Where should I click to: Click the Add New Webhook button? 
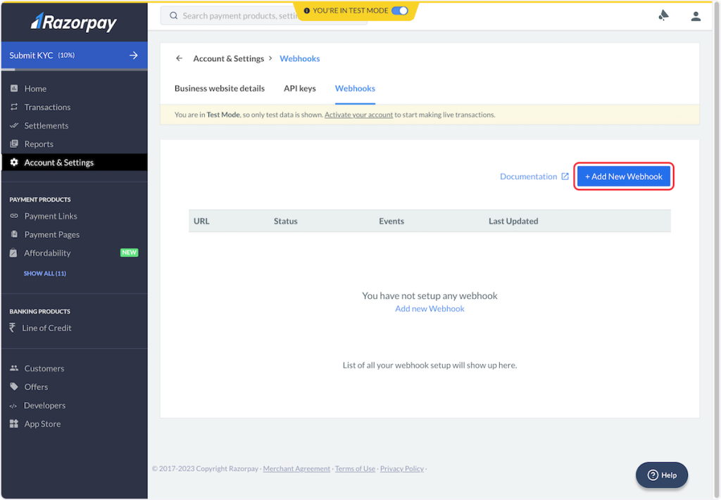point(623,177)
